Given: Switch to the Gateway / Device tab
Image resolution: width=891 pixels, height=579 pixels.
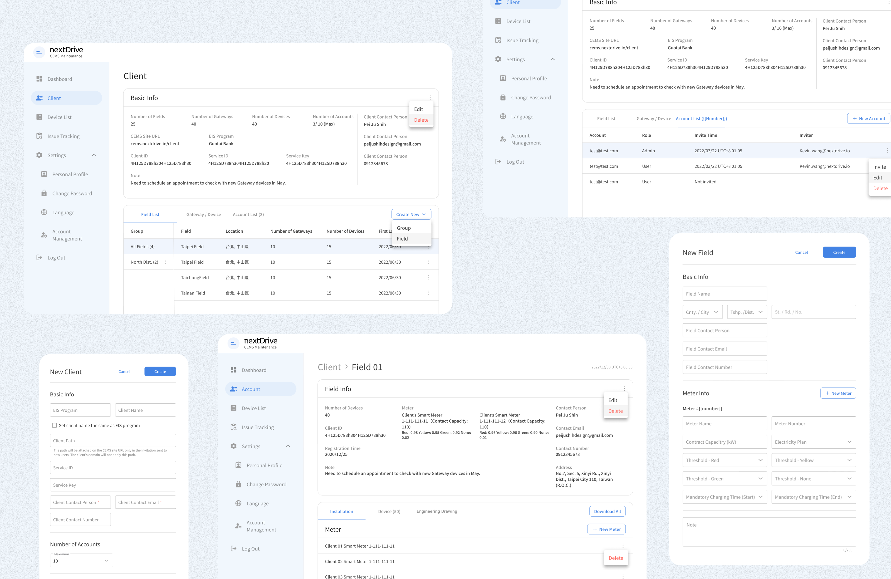Looking at the screenshot, I should pos(204,214).
